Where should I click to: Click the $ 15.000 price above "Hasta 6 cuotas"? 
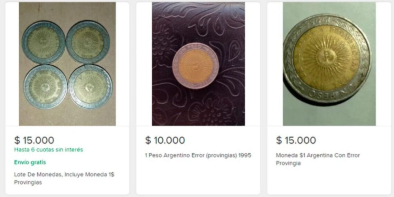coord(34,140)
